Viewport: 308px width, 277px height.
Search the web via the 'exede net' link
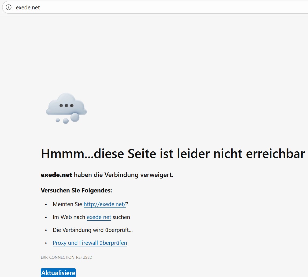pyautogui.click(x=99, y=217)
